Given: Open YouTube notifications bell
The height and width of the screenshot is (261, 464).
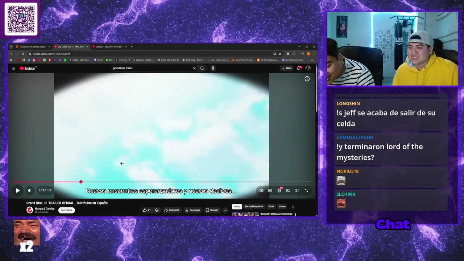Looking at the screenshot, I should pyautogui.click(x=299, y=68).
